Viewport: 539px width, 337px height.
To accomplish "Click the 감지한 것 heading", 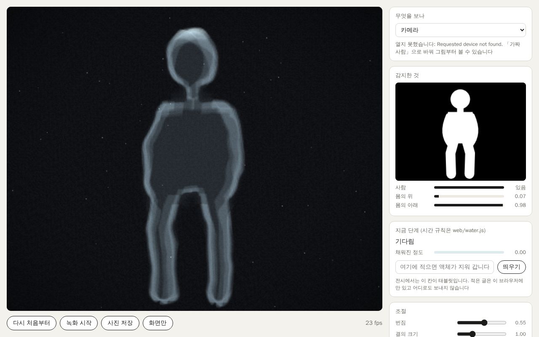I will (407, 75).
